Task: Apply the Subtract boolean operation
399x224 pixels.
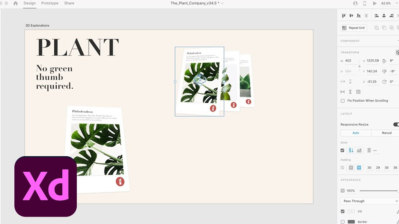Action: pyautogui.click(x=384, y=28)
